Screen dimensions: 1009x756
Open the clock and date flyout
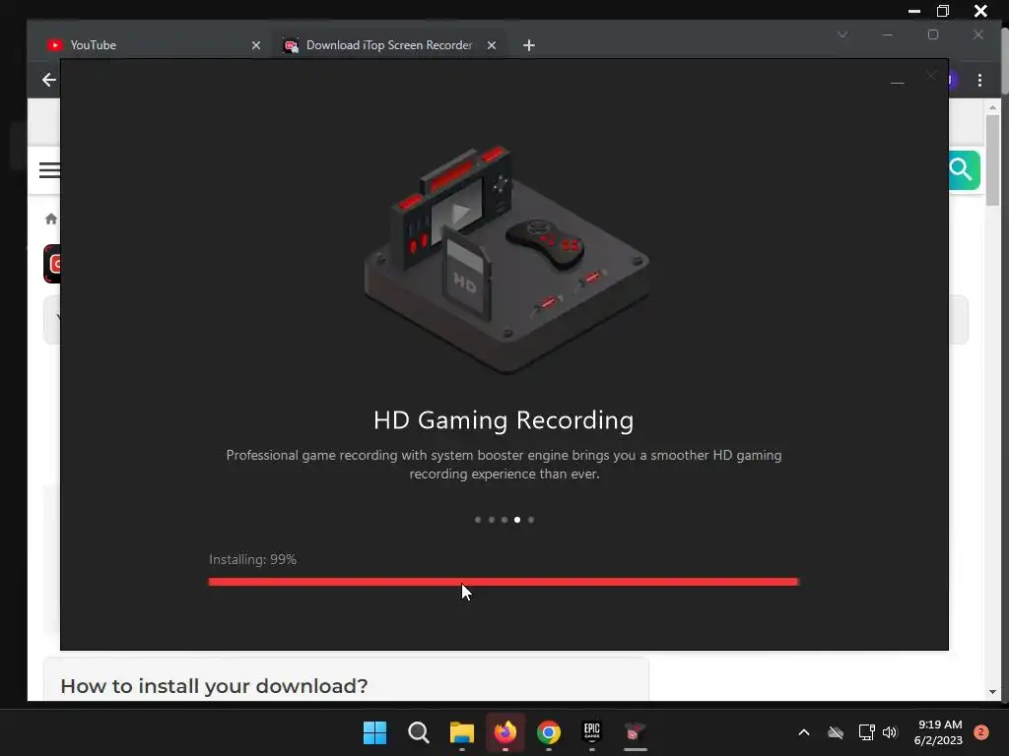[x=938, y=732]
